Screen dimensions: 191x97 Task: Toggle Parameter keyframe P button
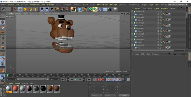pos(119,80)
